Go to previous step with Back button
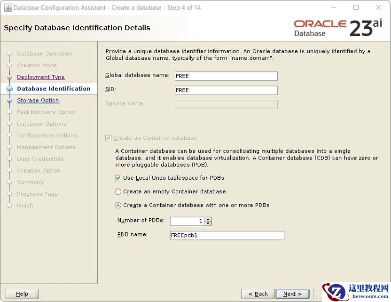Viewport: 391px width, 302px height. click(258, 294)
